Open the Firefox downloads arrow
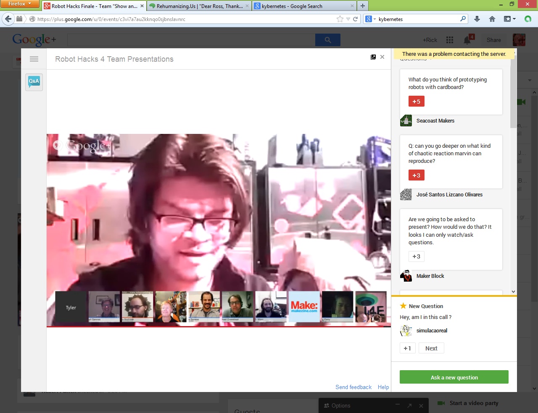 477,19
